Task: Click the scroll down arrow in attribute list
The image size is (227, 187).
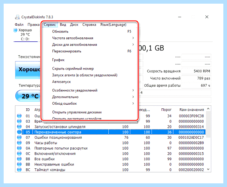Action: point(208,169)
